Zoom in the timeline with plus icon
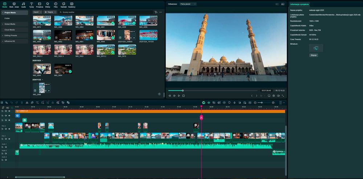Screen dimensions: 363x179 click(x=273, y=103)
